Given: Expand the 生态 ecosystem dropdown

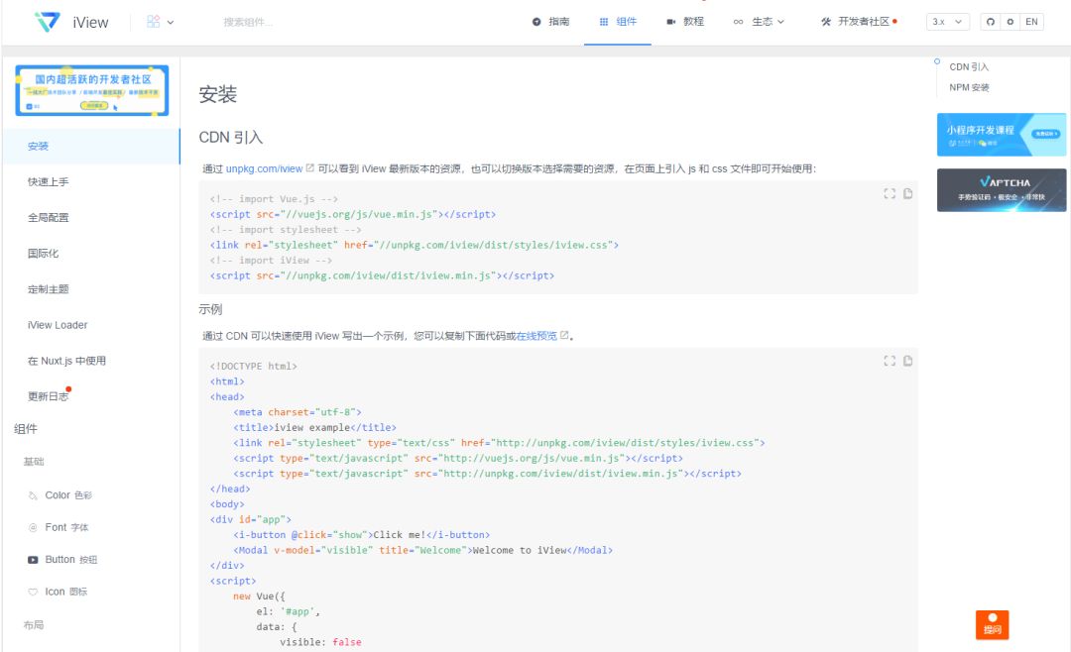Looking at the screenshot, I should 759,22.
